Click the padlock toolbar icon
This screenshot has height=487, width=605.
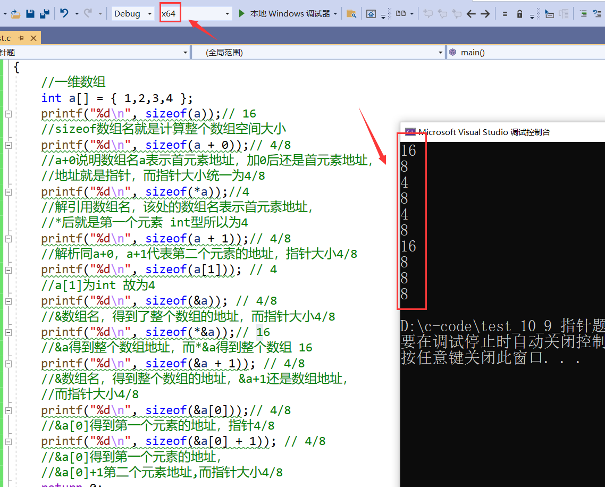520,14
